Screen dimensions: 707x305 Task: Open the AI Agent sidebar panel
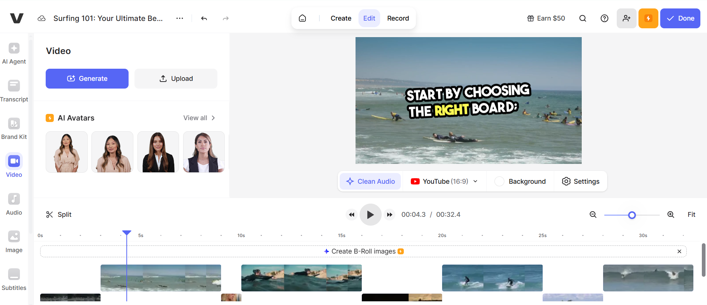coord(14,53)
